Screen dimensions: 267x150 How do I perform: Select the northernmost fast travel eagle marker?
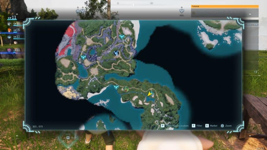[122, 36]
